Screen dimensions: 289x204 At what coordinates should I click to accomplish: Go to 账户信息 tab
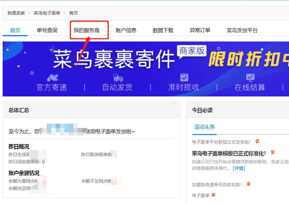click(126, 30)
